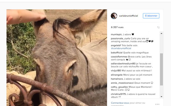Click the comments scroll down arrow
The width and height of the screenshot is (171, 106).
(x=161, y=97)
